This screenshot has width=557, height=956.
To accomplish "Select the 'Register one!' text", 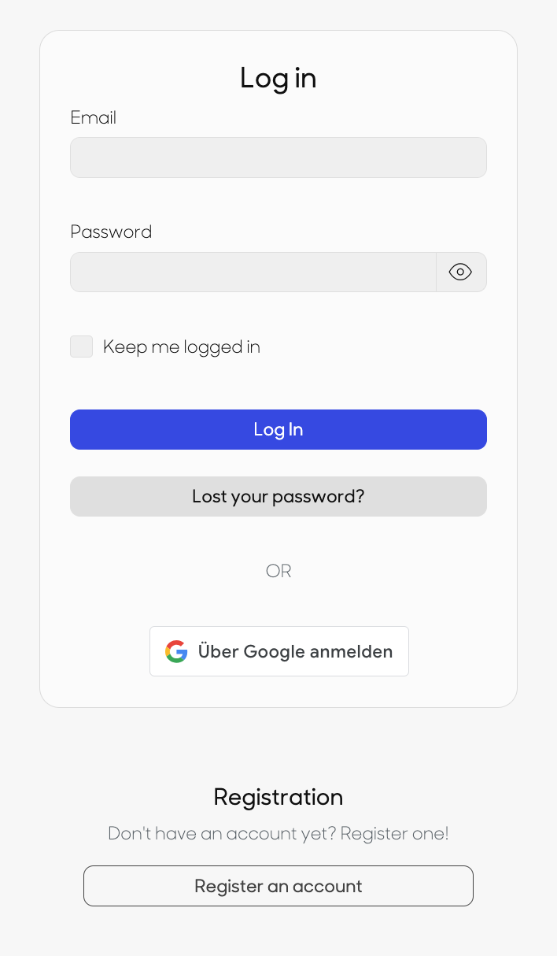I will [x=395, y=833].
